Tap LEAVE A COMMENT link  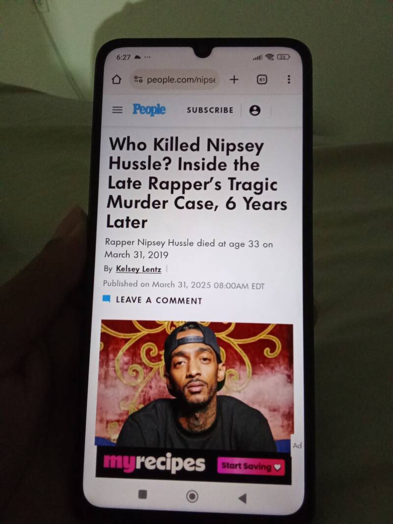pos(159,300)
